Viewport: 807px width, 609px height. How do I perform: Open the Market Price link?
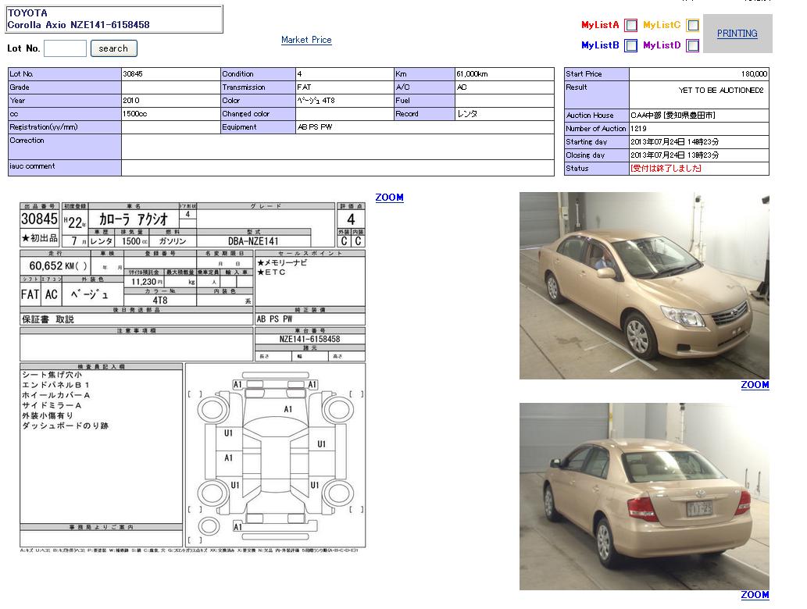pos(306,40)
